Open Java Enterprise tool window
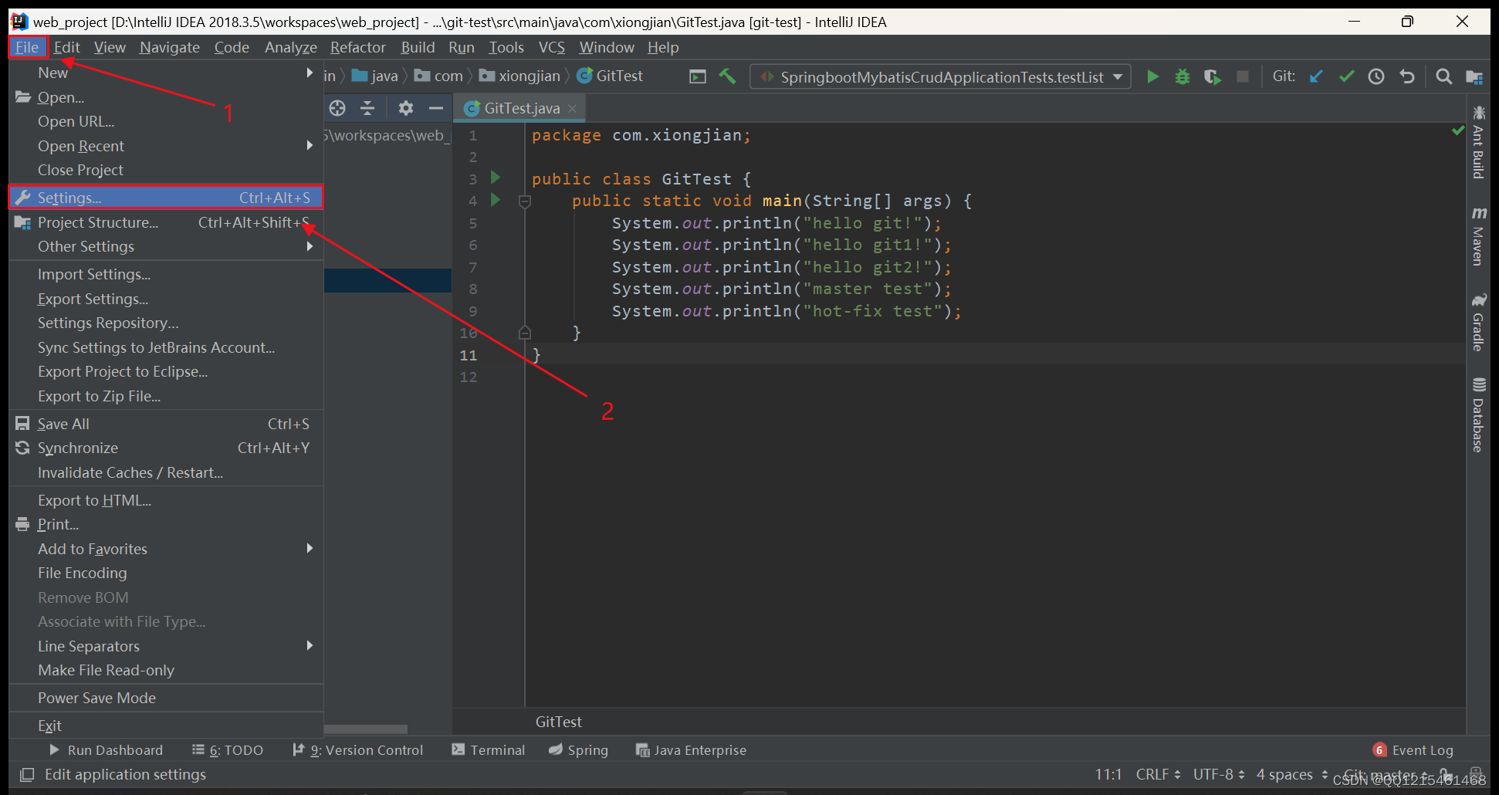Image resolution: width=1499 pixels, height=795 pixels. [691, 750]
